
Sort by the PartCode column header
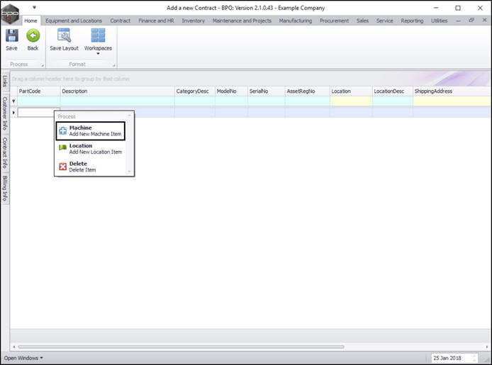coord(38,91)
